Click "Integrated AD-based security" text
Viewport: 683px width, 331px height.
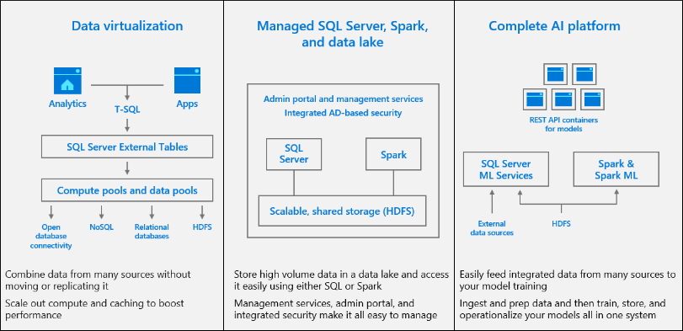[x=344, y=113]
